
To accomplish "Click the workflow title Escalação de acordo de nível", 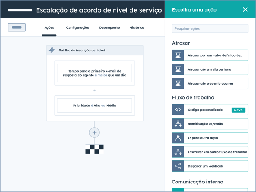I will (99, 10).
